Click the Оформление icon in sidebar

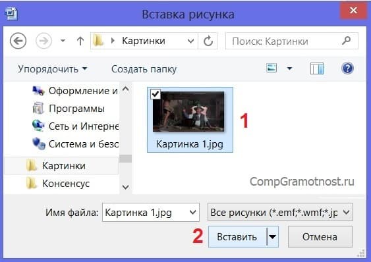(x=38, y=91)
